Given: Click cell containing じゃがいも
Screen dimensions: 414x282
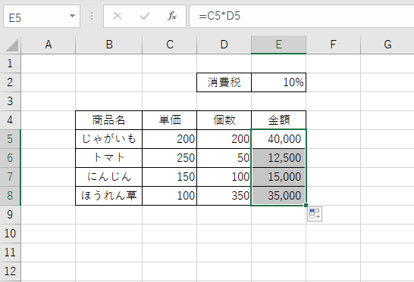Looking at the screenshot, I should click(108, 139).
